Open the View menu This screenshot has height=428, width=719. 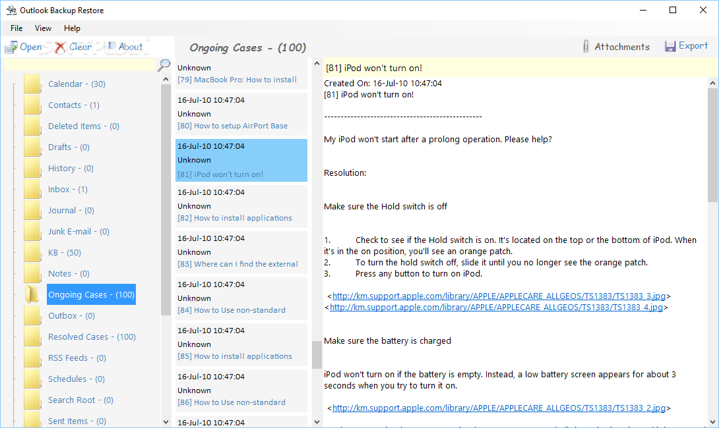point(43,28)
